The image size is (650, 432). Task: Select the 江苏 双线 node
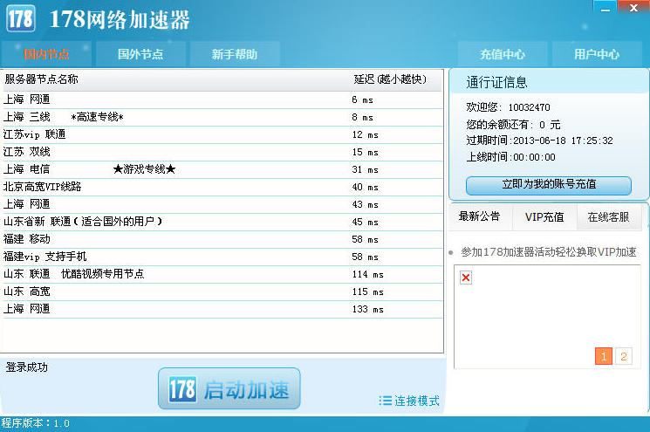[x=223, y=152]
